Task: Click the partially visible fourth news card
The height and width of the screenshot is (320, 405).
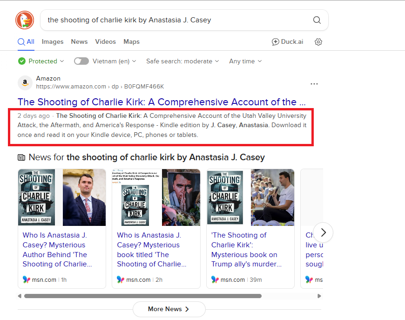Action: (312, 229)
